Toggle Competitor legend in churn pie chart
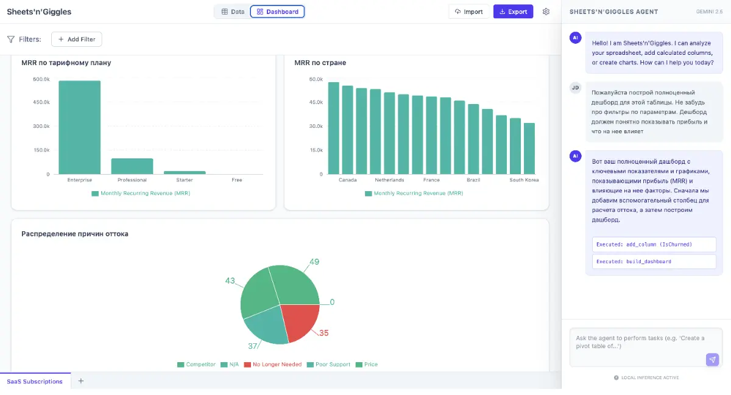The width and height of the screenshot is (731, 395). coord(196,365)
